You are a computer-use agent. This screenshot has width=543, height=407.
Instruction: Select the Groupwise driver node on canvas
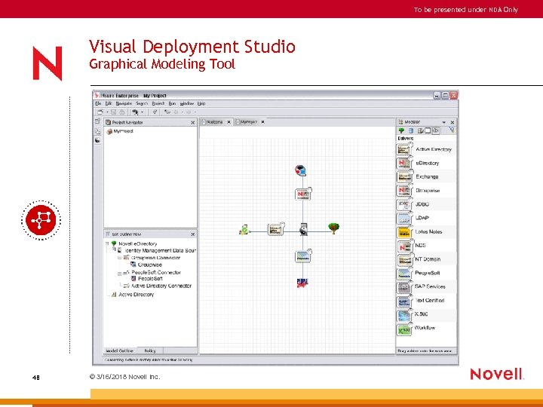(303, 194)
